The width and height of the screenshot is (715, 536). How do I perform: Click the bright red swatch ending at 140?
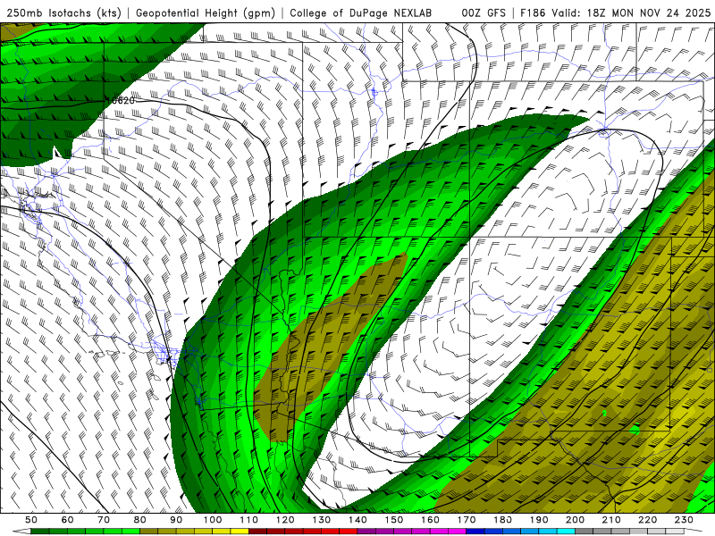(349, 531)
